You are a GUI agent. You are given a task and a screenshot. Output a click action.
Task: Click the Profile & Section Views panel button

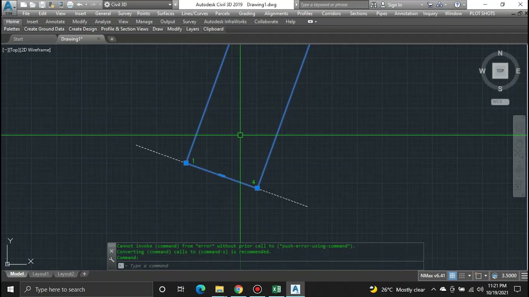124,29
